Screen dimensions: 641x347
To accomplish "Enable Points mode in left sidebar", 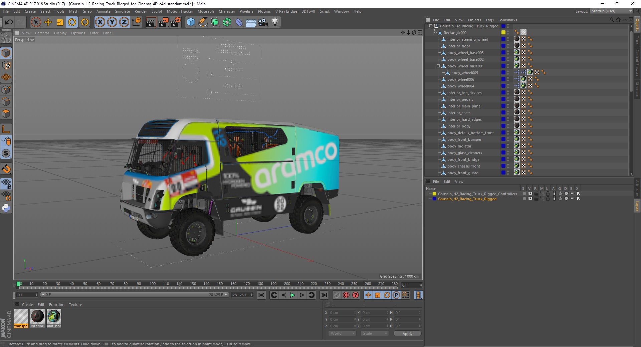I will 6,90.
